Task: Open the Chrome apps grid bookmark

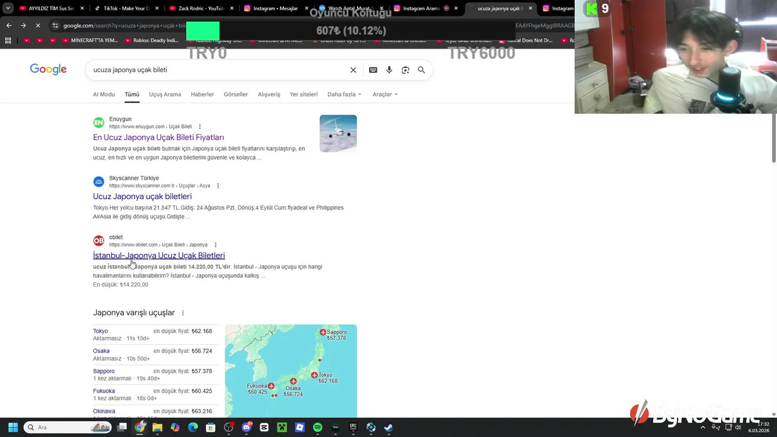Action: tap(8, 41)
